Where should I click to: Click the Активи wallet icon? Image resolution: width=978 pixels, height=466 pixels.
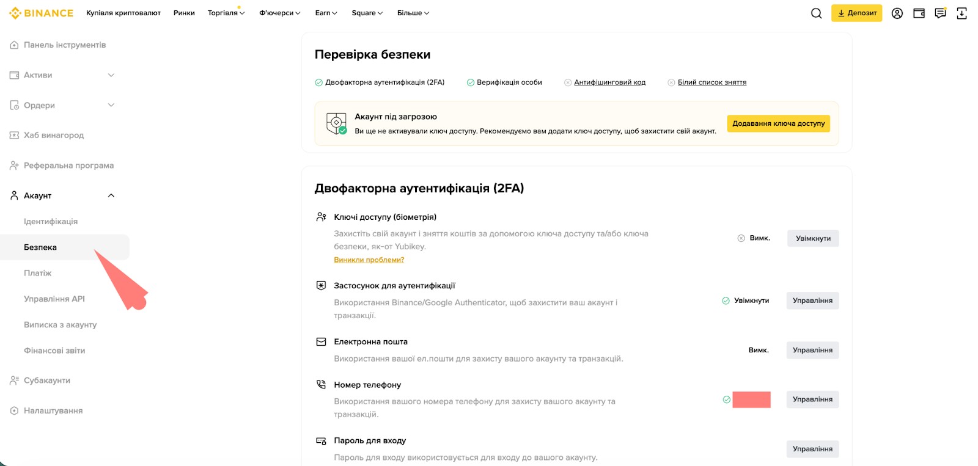[x=14, y=75]
